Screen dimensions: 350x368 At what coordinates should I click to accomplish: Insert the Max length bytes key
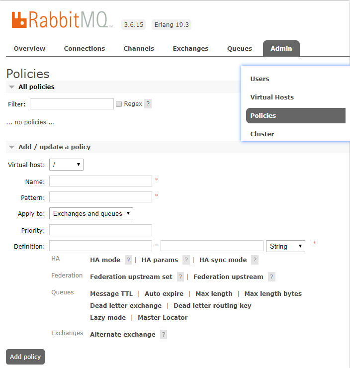click(x=273, y=293)
